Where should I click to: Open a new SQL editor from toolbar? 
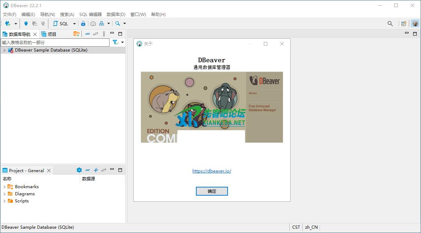[60, 23]
